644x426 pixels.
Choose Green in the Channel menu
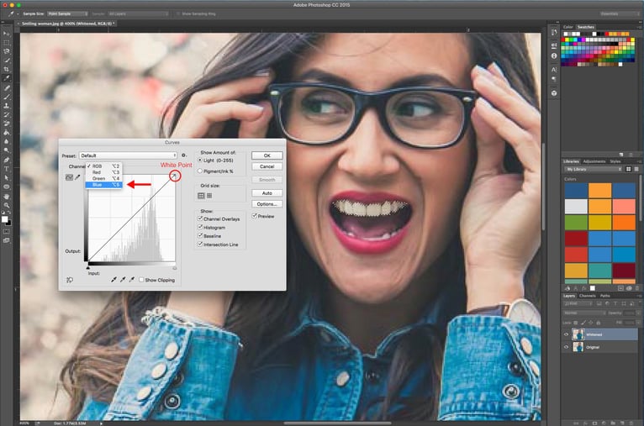tap(104, 178)
